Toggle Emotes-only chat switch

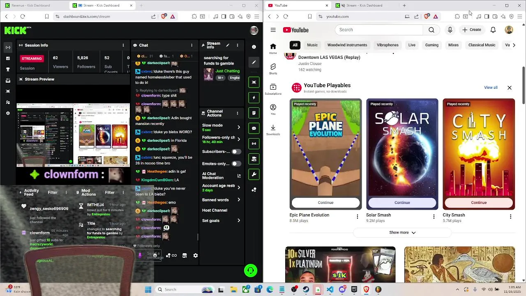236,164
